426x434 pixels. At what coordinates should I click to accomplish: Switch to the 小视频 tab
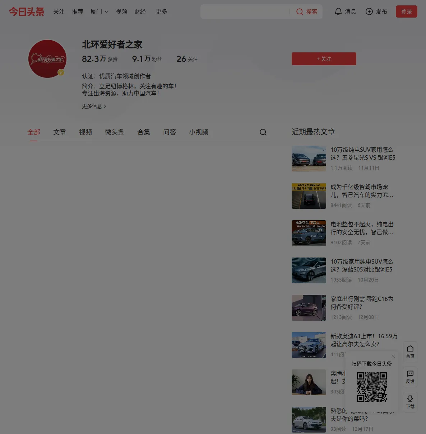click(199, 132)
